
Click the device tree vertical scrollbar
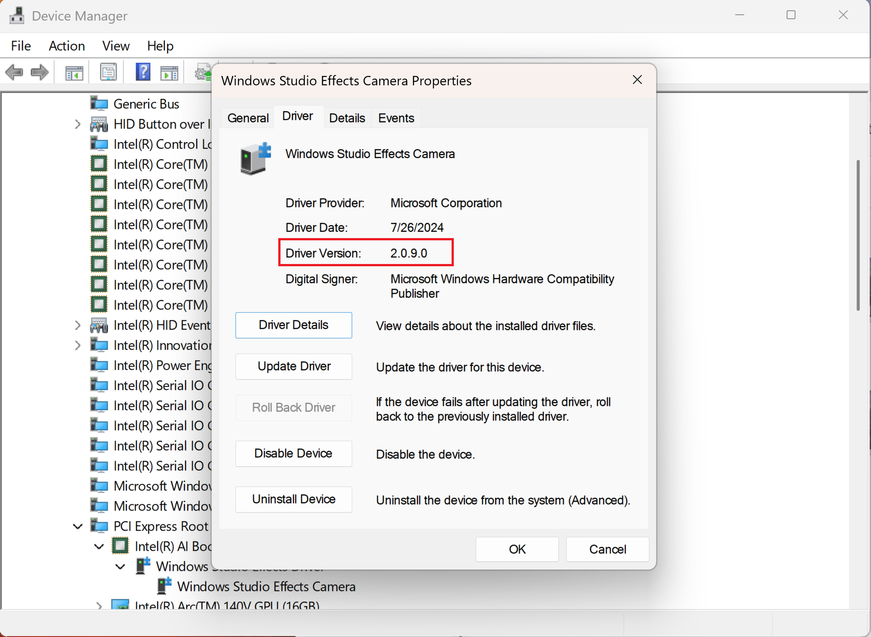(858, 235)
